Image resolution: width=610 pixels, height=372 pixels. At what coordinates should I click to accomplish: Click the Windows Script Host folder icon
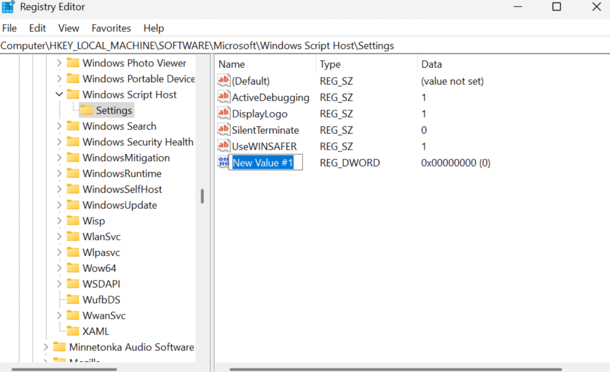click(x=74, y=94)
